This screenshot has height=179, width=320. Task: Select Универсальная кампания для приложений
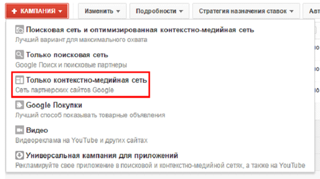pos(160,160)
